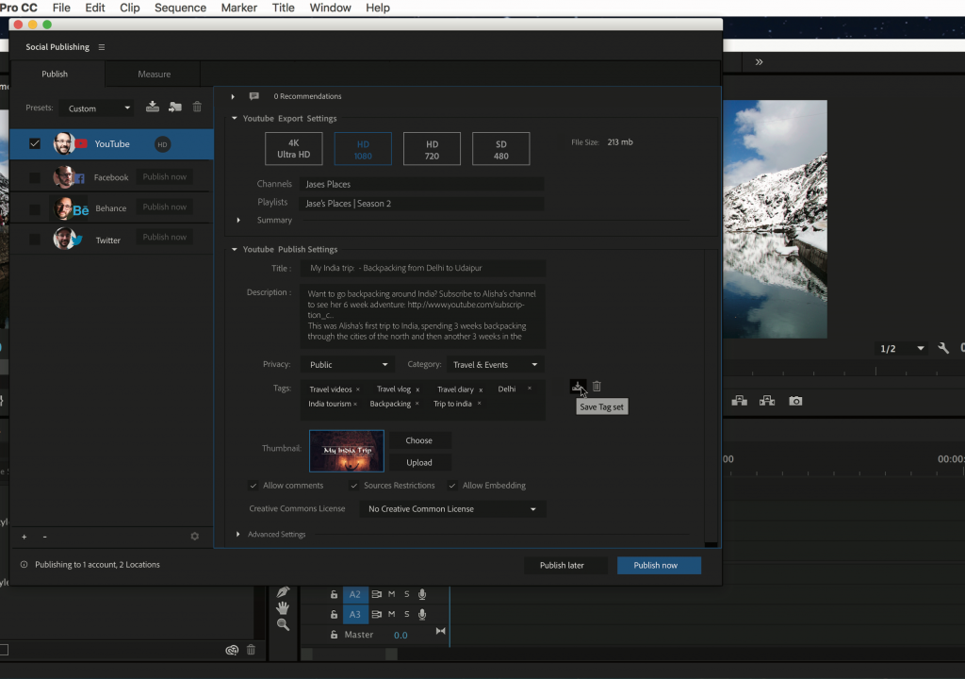Screen dimensions: 965x679
Task: Click the My India Trip thumbnail image
Action: point(347,451)
